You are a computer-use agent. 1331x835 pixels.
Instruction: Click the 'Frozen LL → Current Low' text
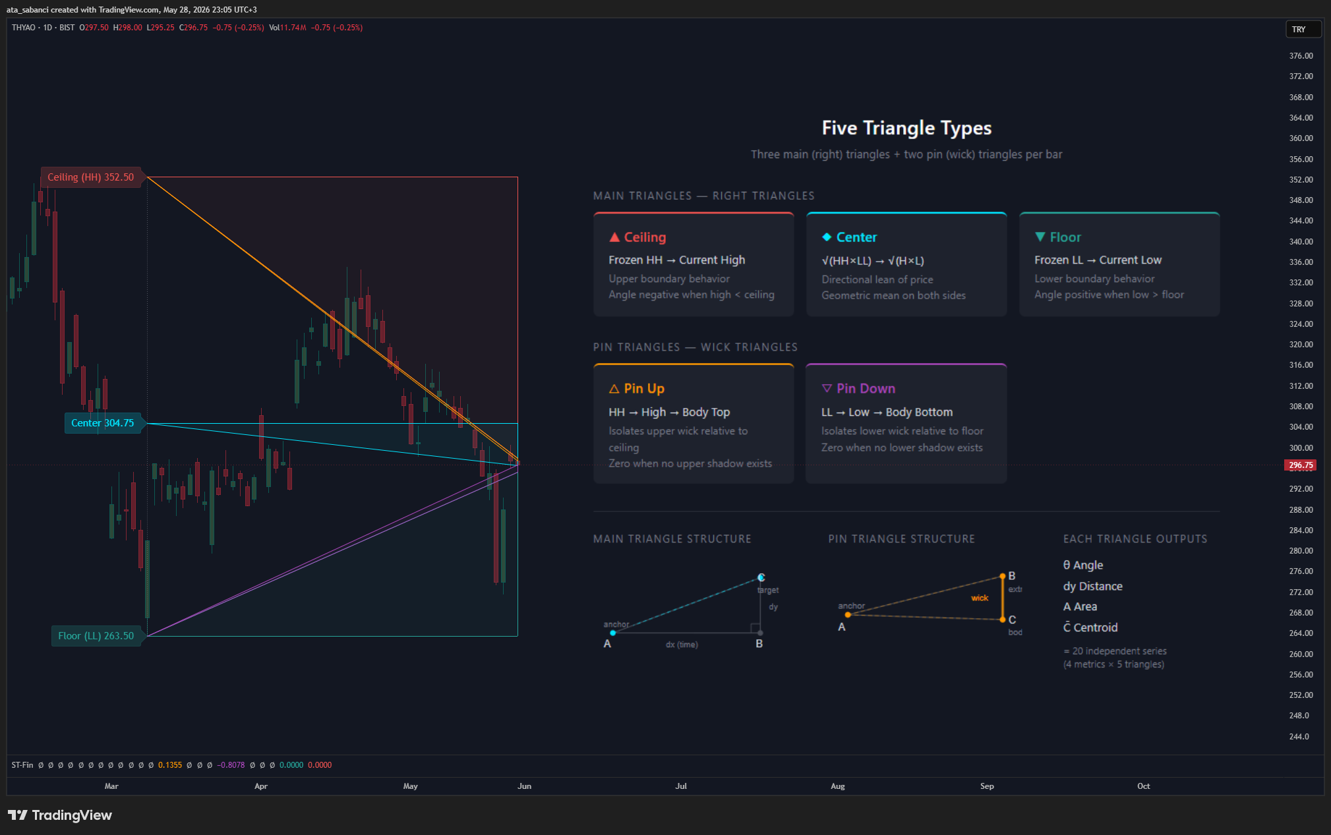point(1098,260)
